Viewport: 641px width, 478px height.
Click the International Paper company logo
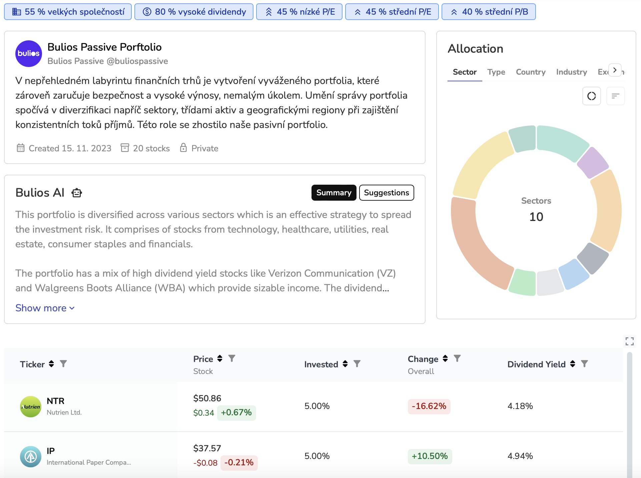coord(31,456)
